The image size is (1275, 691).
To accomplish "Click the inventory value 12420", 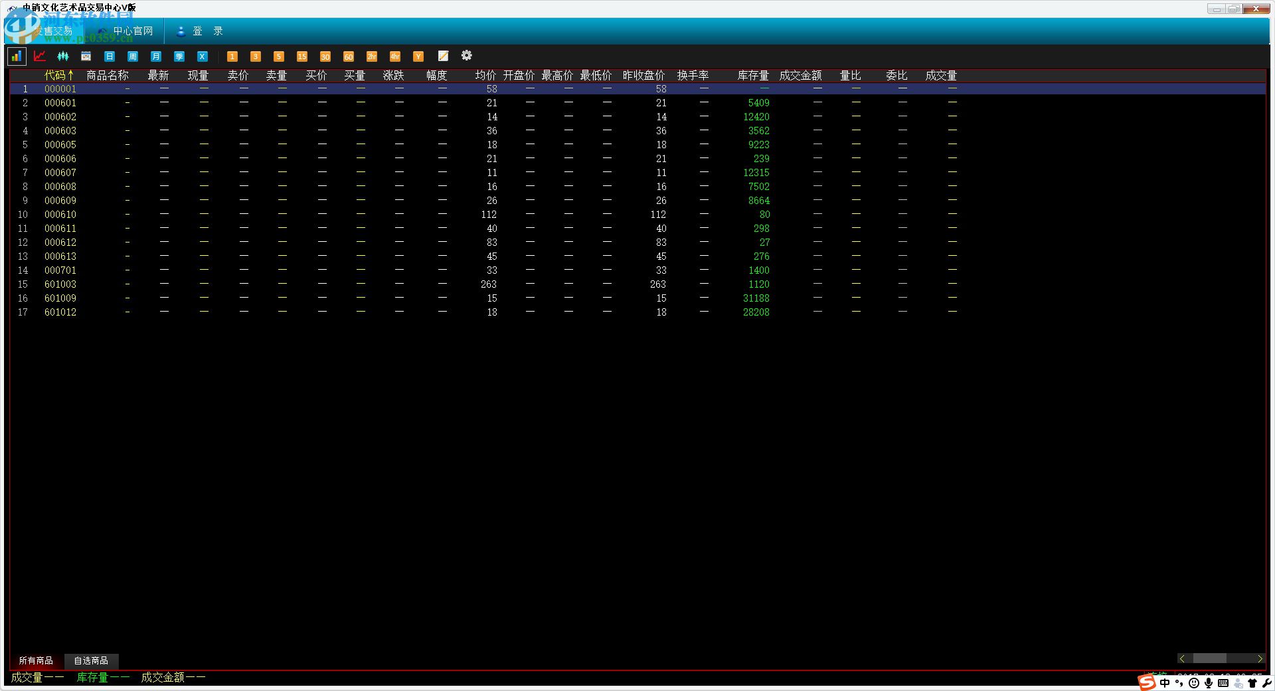I will pos(756,117).
